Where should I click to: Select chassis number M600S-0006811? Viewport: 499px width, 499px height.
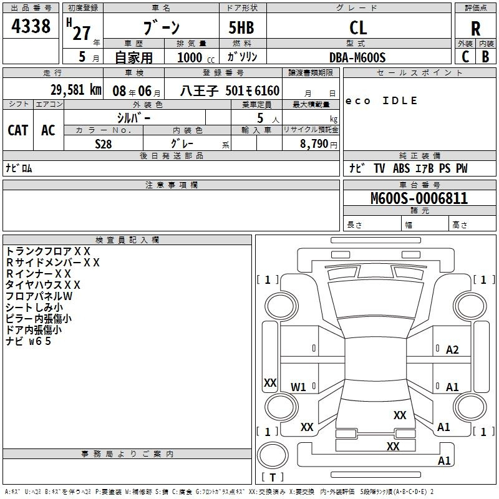pyautogui.click(x=419, y=198)
